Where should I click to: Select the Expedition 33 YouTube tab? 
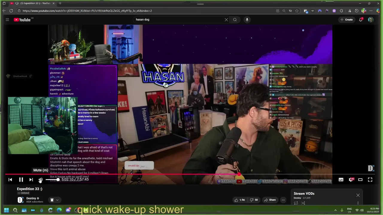point(33,3)
